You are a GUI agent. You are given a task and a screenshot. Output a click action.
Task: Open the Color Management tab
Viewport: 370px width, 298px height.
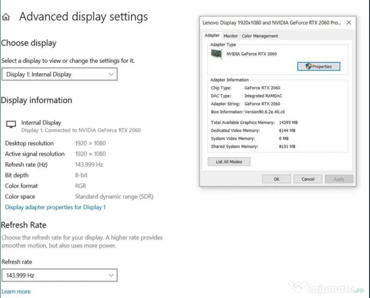(260, 36)
